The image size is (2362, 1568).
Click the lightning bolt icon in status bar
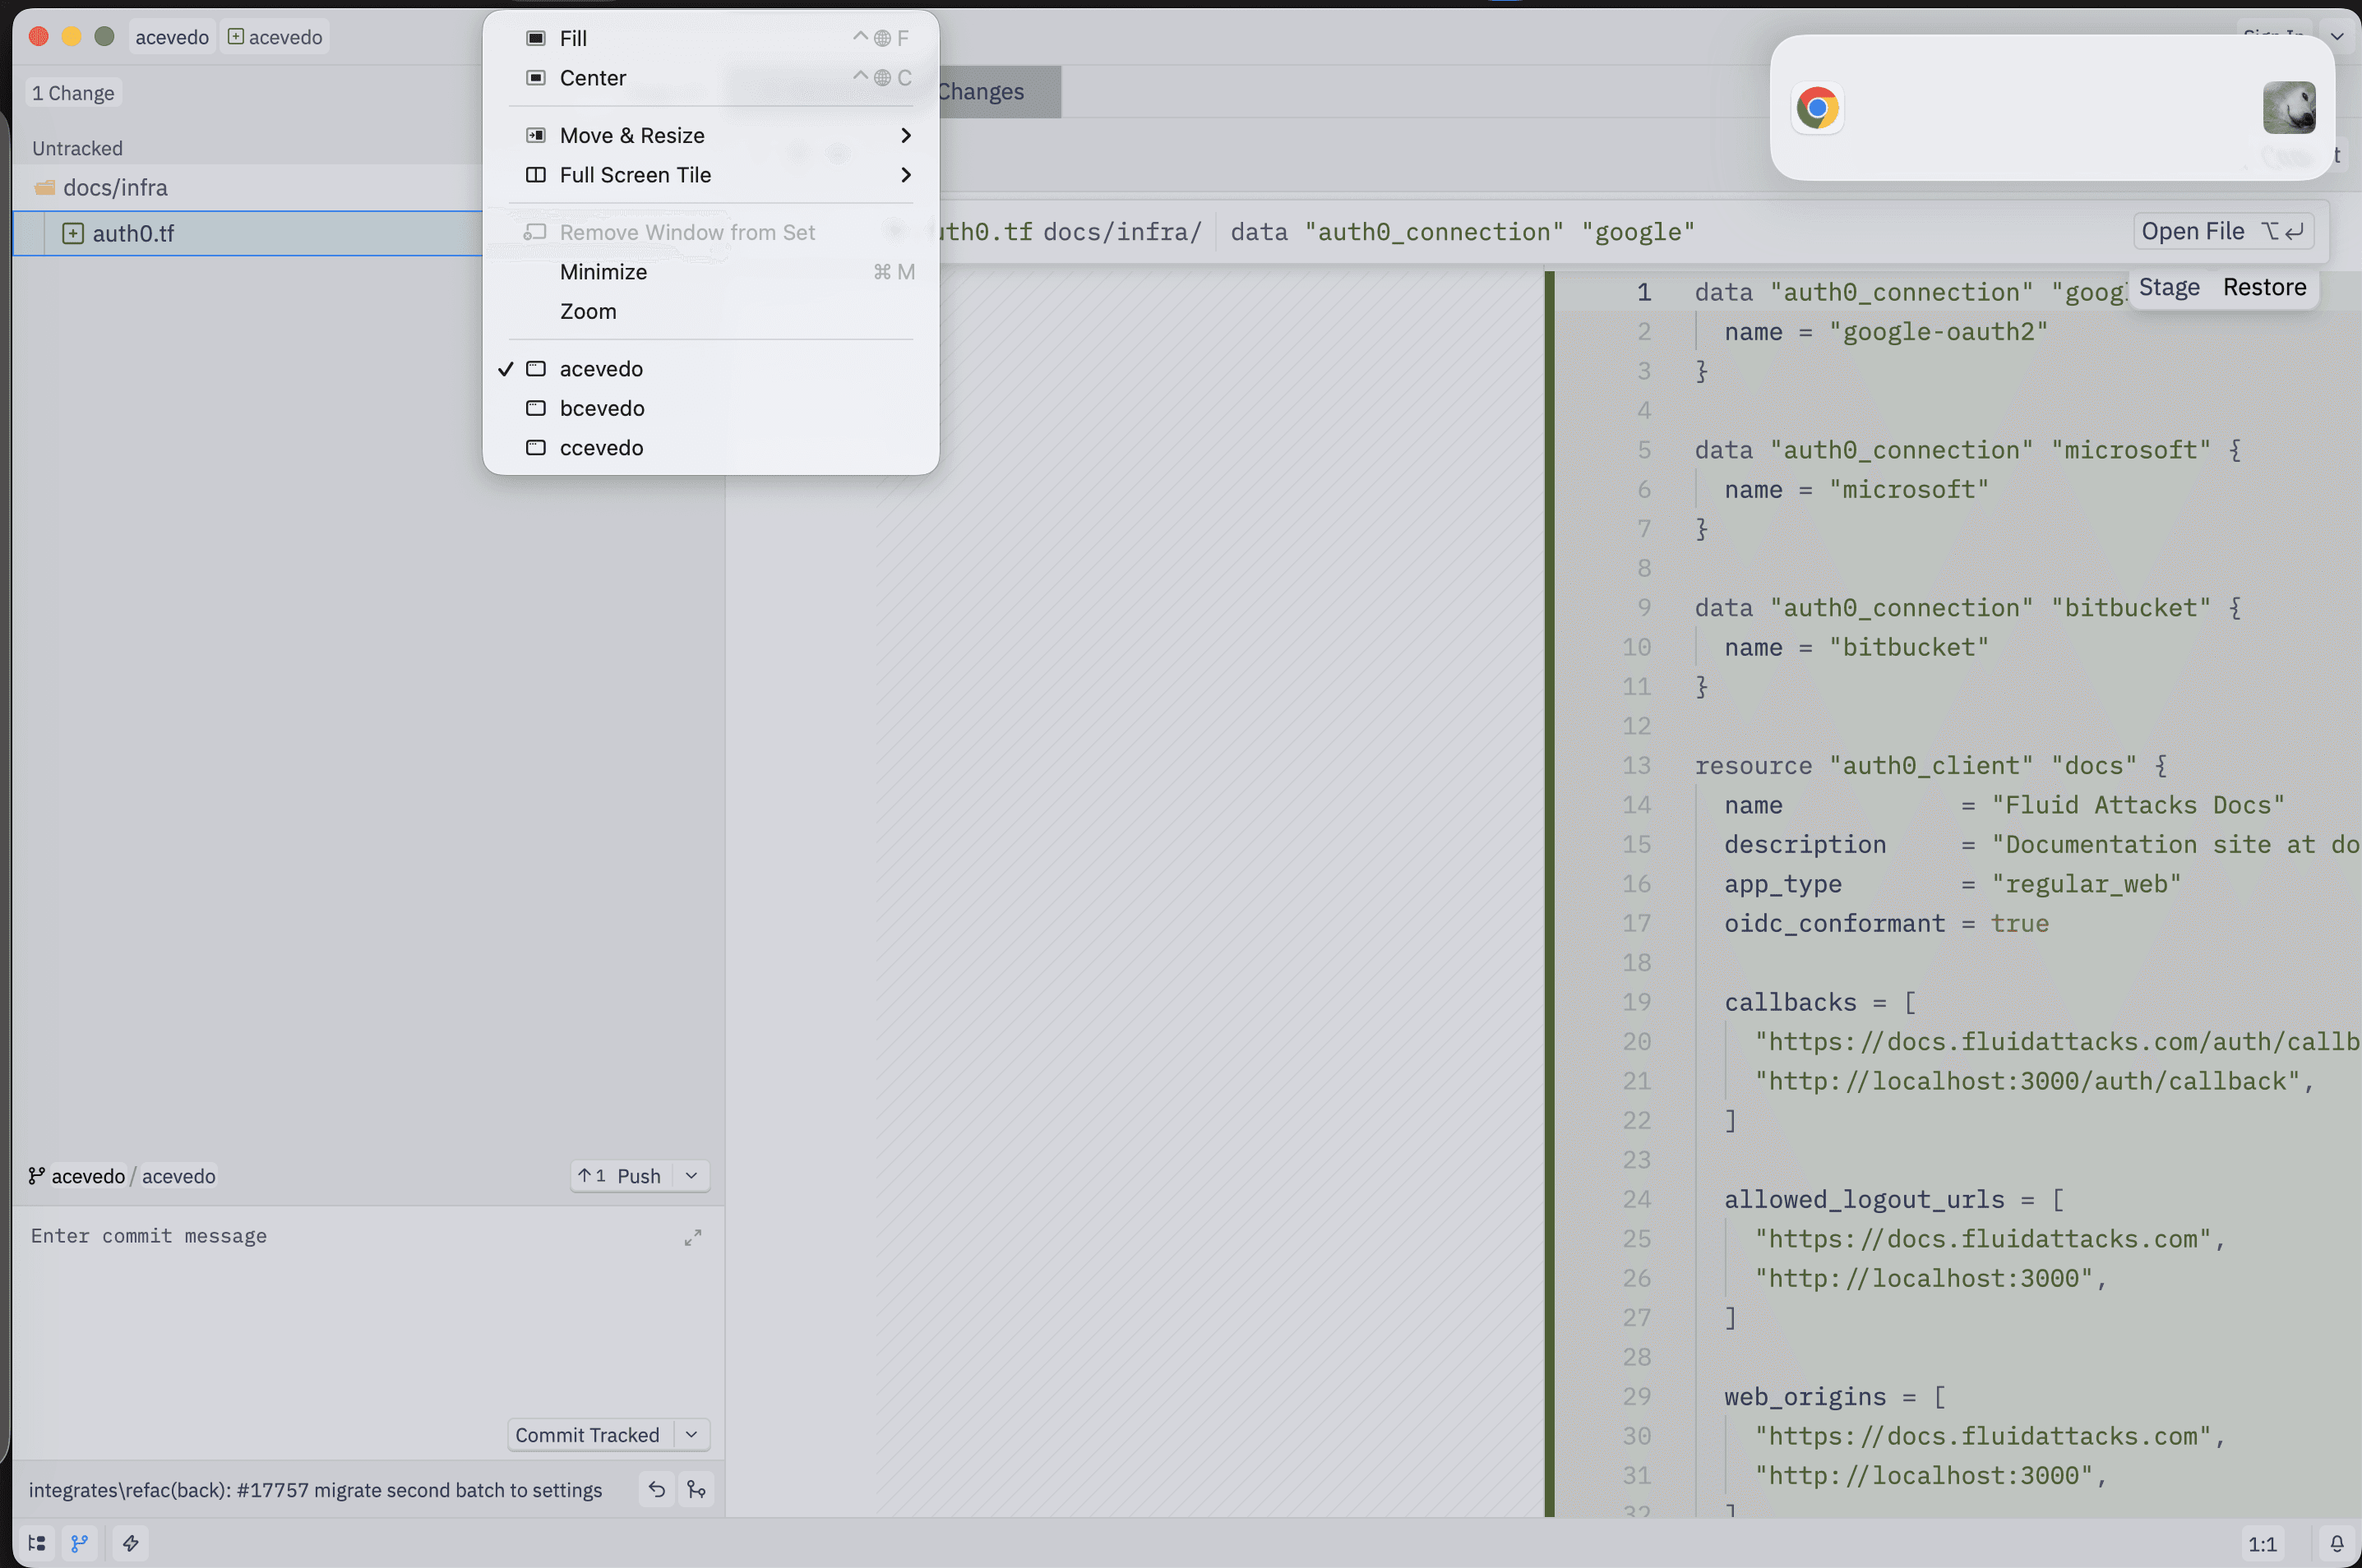[131, 1543]
